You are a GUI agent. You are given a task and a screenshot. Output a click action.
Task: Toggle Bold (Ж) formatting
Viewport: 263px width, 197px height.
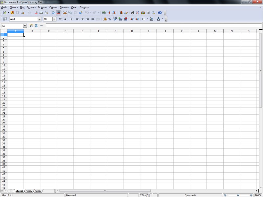[x=60, y=19]
